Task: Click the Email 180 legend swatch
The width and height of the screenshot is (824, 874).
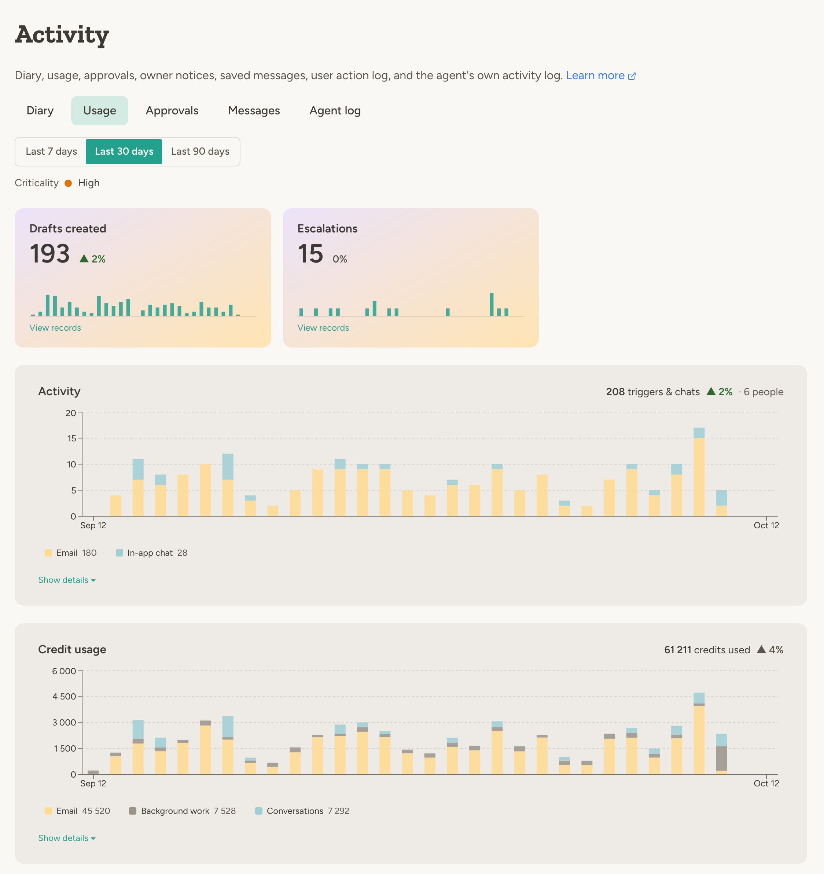Action: 48,553
